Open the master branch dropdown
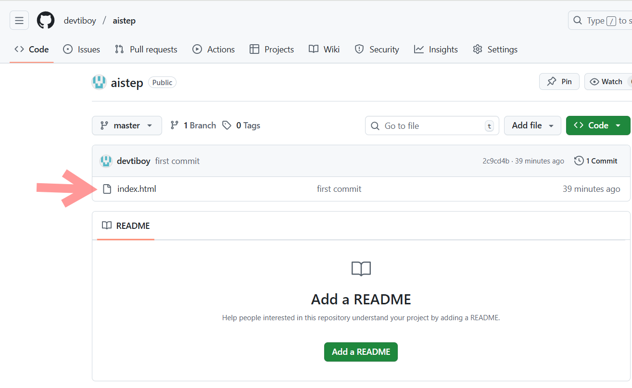This screenshot has width=632, height=388. pyautogui.click(x=127, y=125)
